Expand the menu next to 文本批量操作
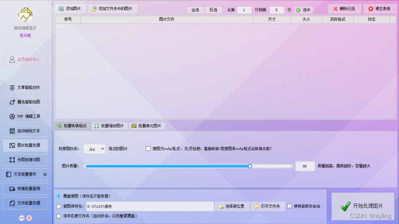 point(45,174)
